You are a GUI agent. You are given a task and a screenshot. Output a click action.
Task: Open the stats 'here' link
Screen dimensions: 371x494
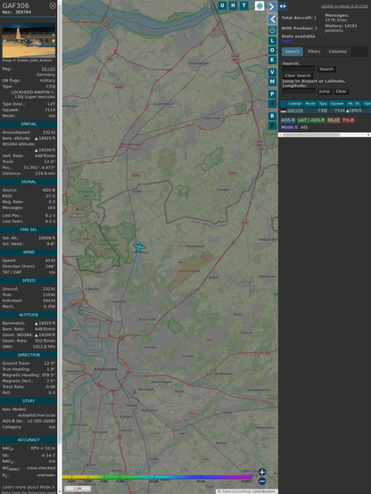pos(286,41)
